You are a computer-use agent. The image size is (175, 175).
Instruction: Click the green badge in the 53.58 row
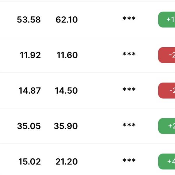click(x=167, y=20)
